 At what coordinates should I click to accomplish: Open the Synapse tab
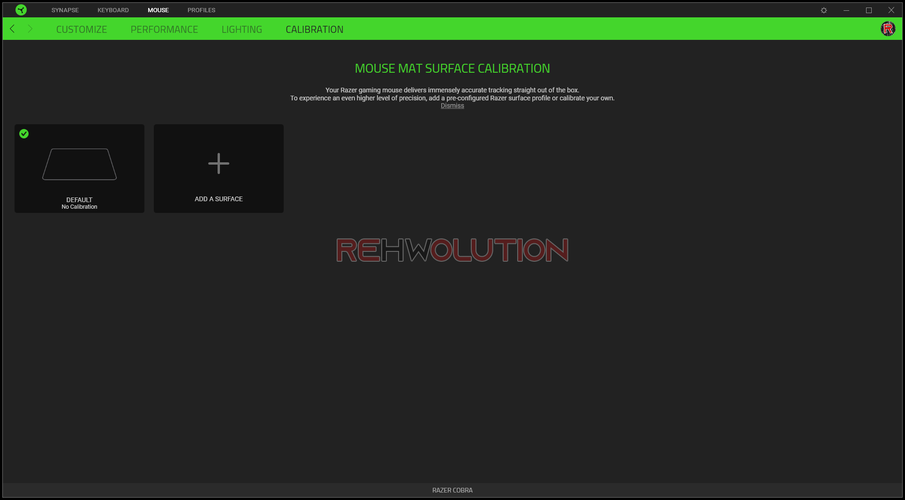(65, 10)
